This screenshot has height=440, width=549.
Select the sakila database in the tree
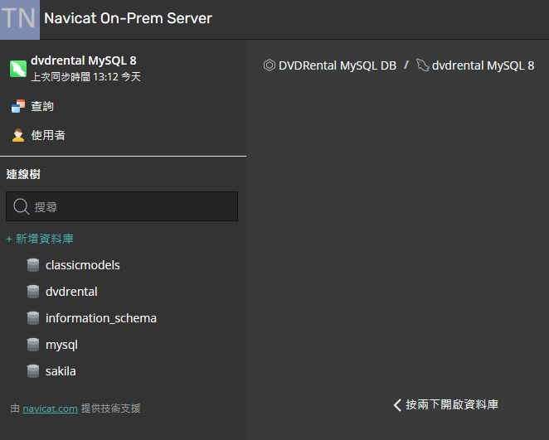(61, 371)
